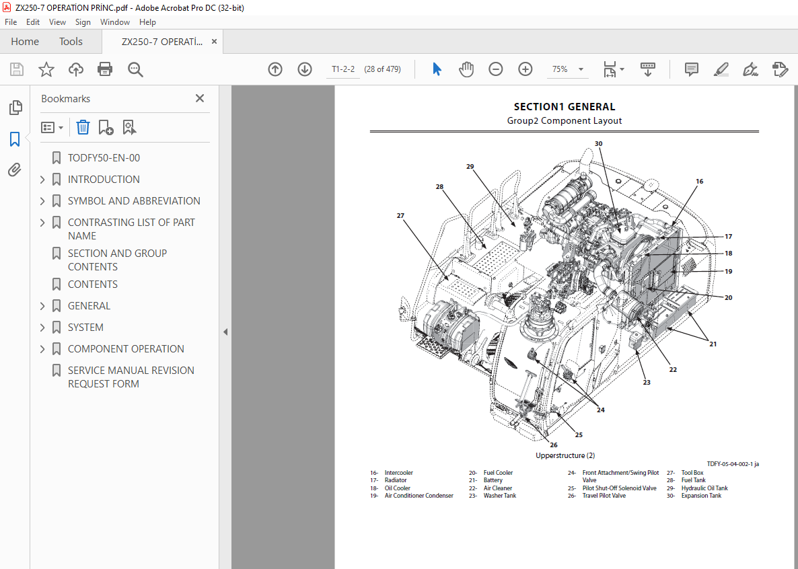Show the Page Thumbnails panel
Viewport: 798px width, 569px height.
click(15, 108)
